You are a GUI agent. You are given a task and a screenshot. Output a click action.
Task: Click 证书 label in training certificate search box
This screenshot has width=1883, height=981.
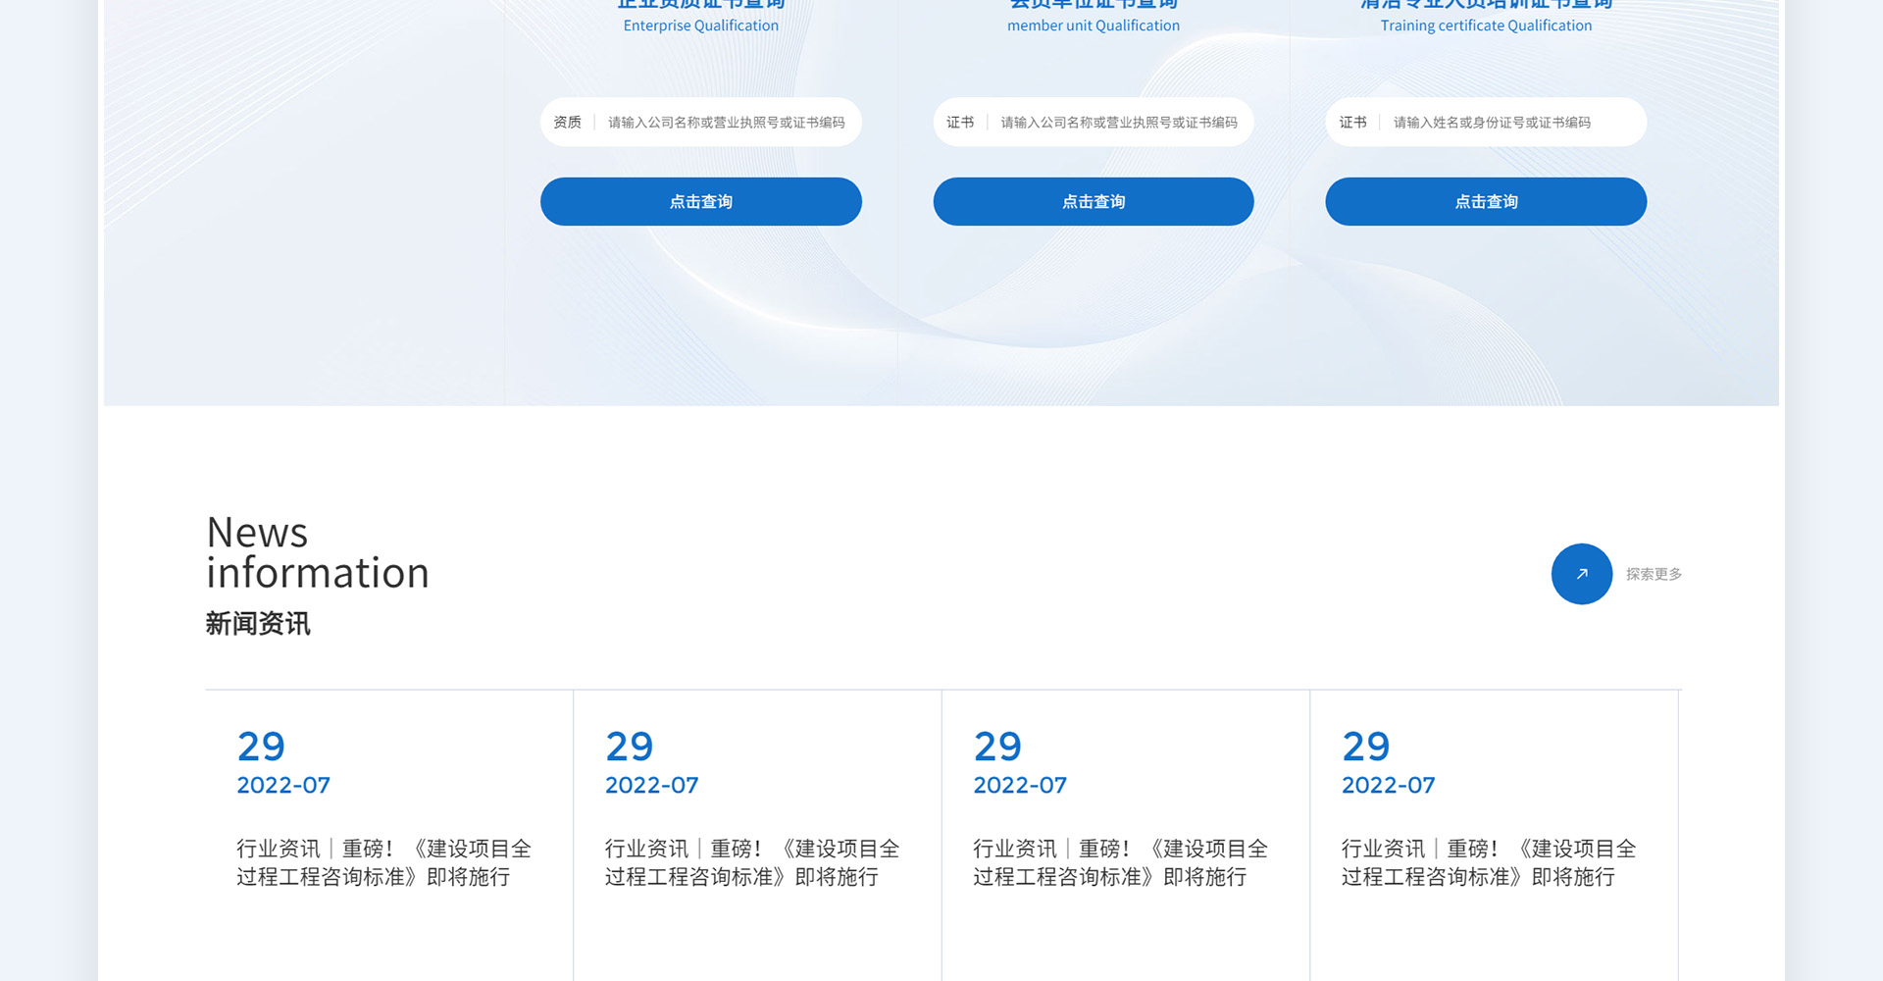[1352, 123]
